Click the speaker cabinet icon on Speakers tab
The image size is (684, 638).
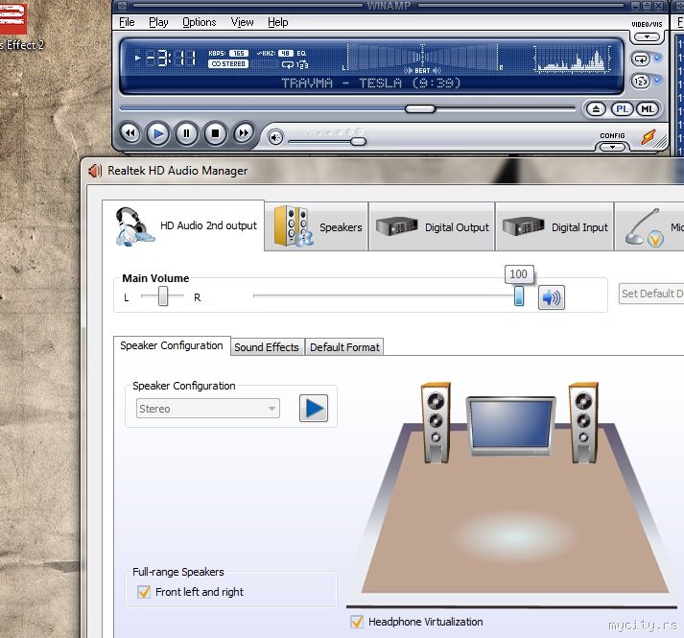pos(293,226)
